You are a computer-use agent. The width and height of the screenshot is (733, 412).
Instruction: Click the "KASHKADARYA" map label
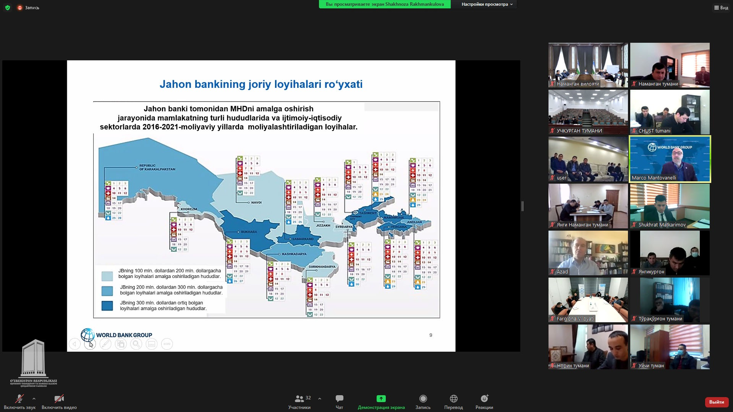(x=294, y=254)
